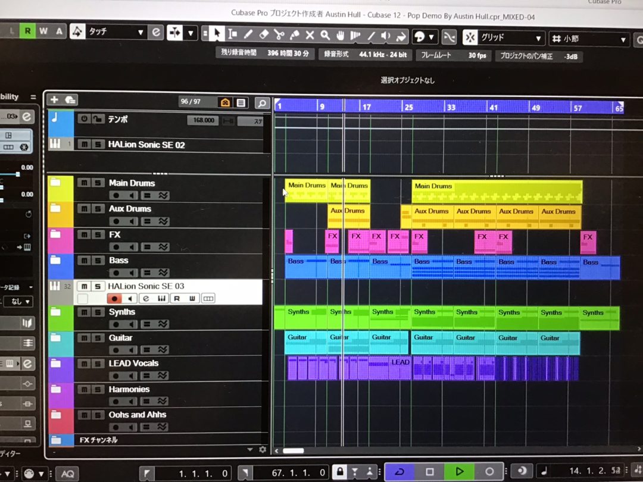Open the Main Drums folder icon
Viewport: 643px width, 482px height.
56,183
